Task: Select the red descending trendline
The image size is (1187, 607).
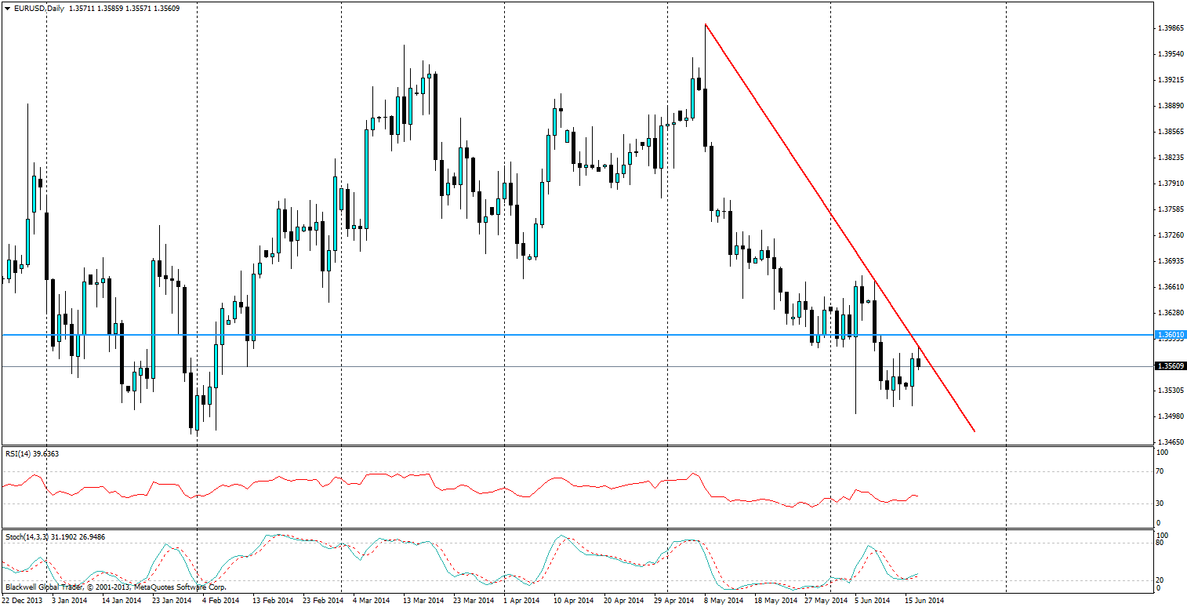Action: point(839,227)
